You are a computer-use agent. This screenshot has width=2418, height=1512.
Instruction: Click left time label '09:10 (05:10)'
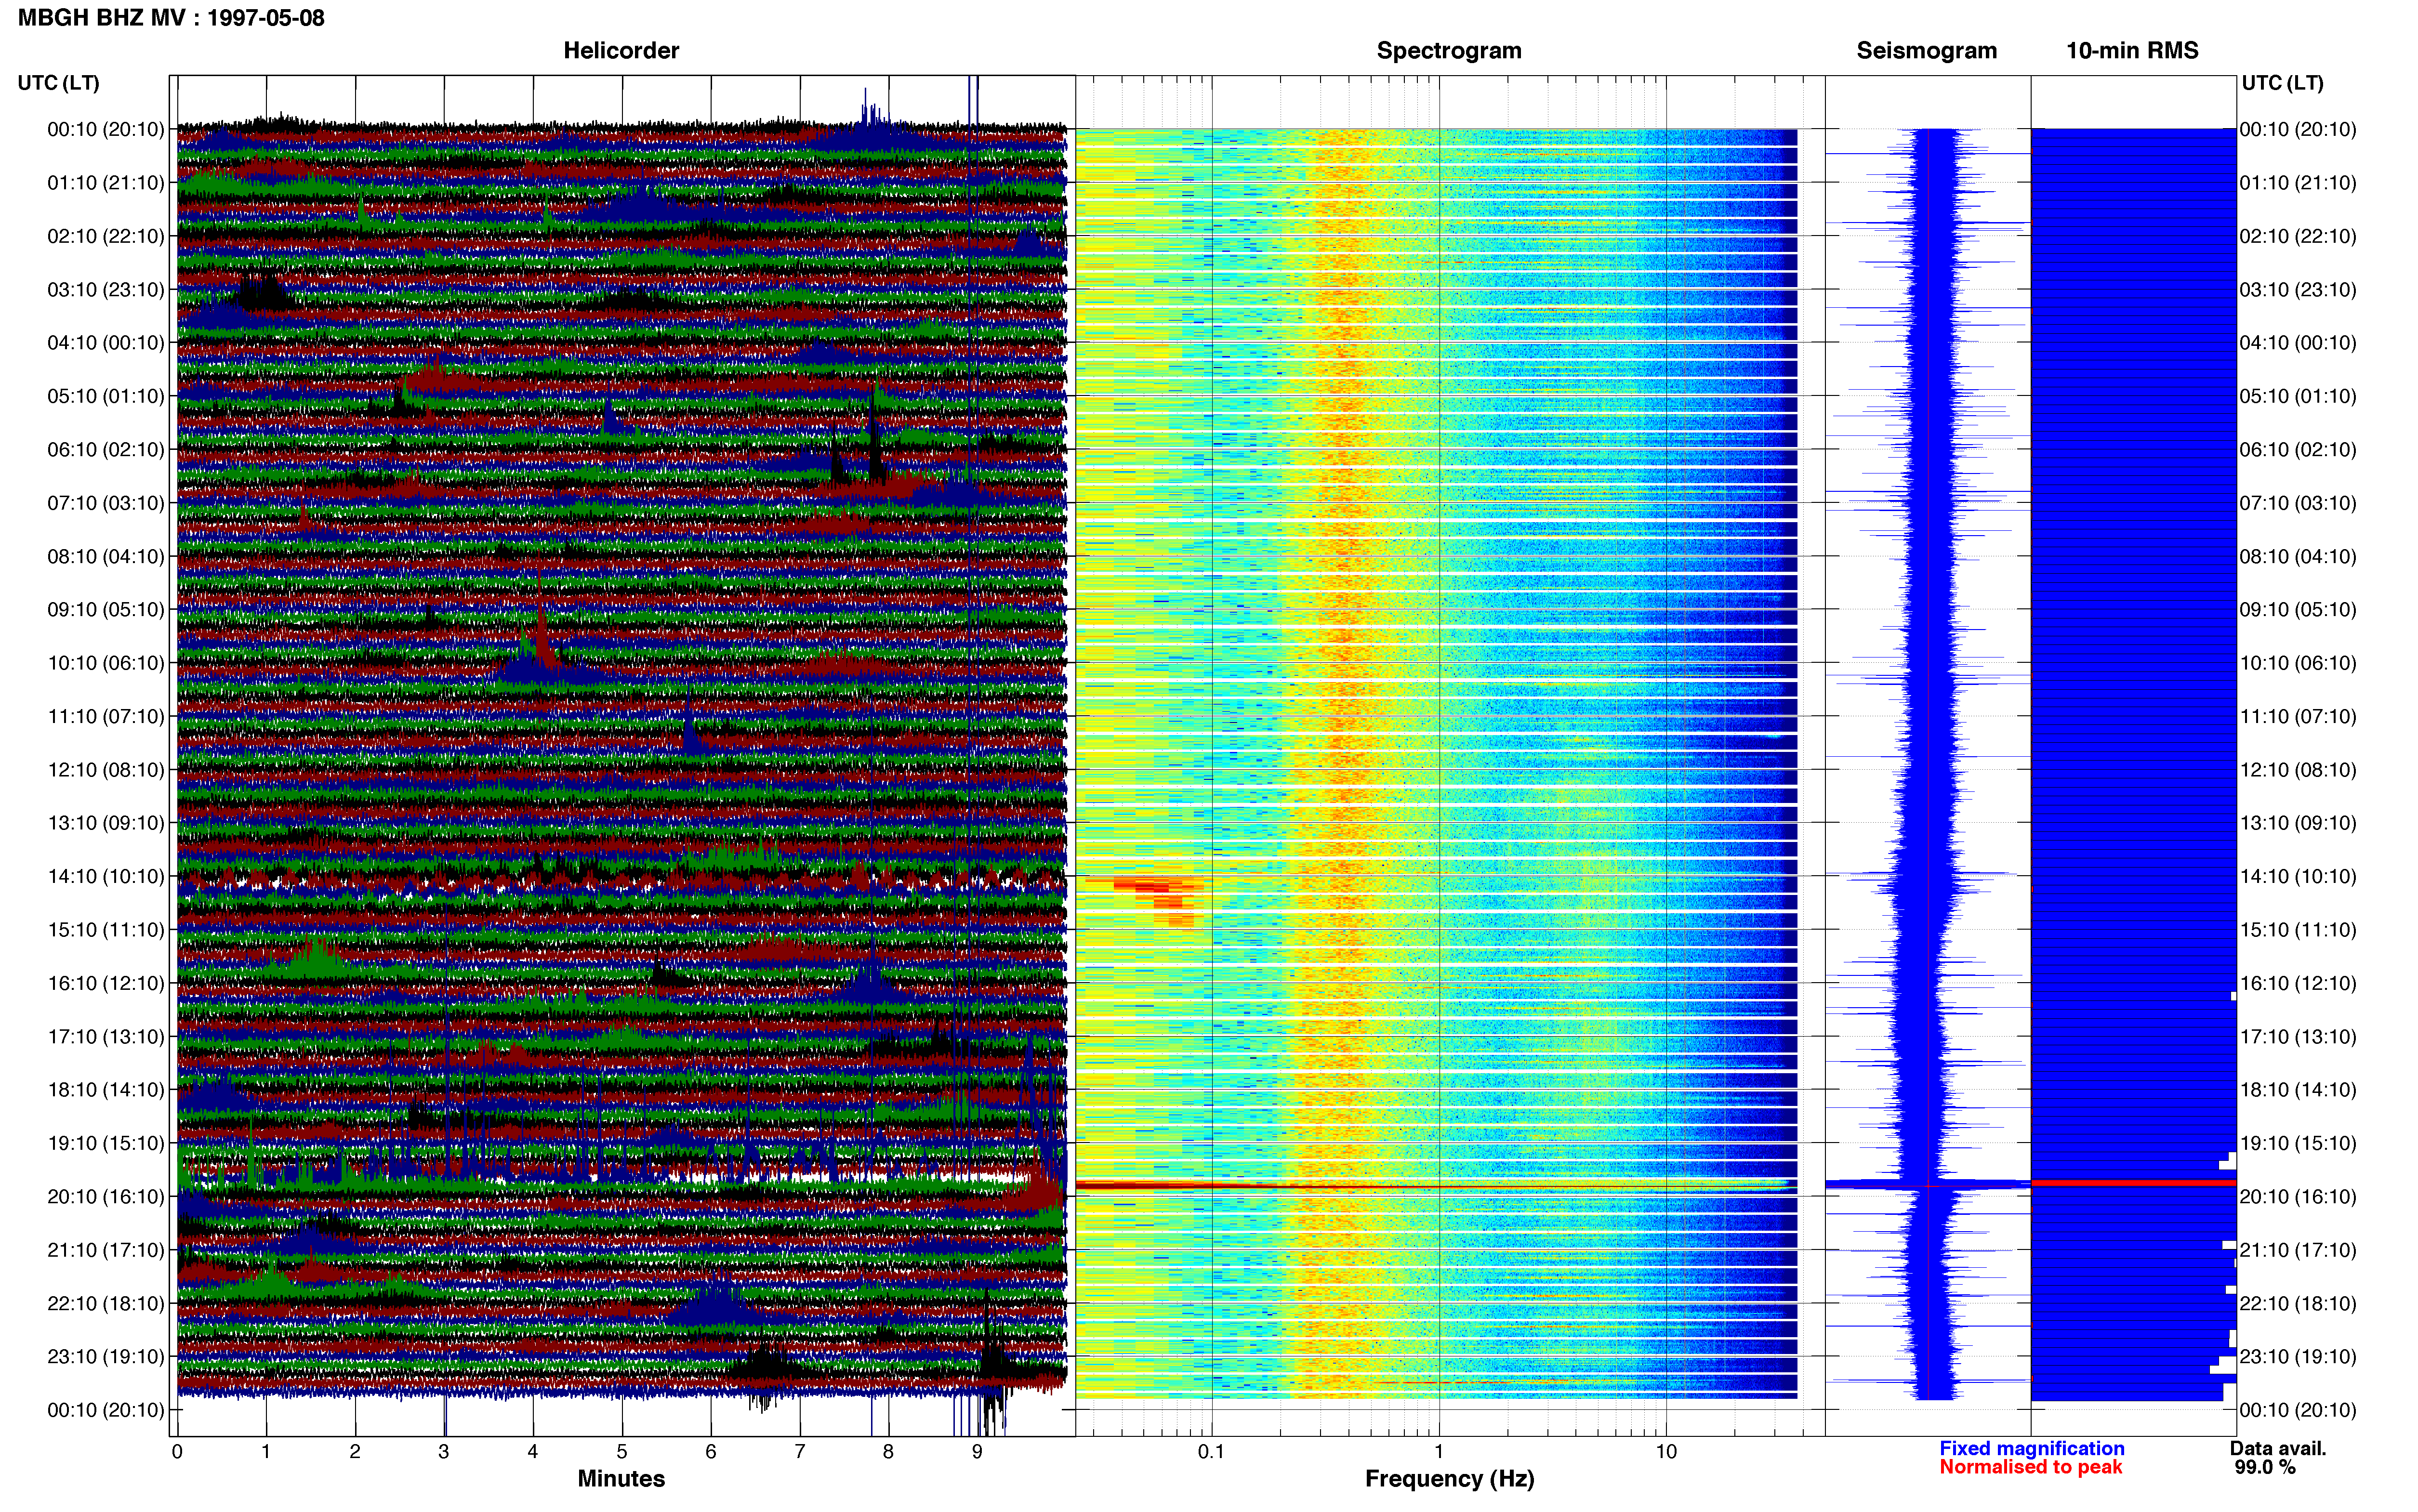click(106, 610)
